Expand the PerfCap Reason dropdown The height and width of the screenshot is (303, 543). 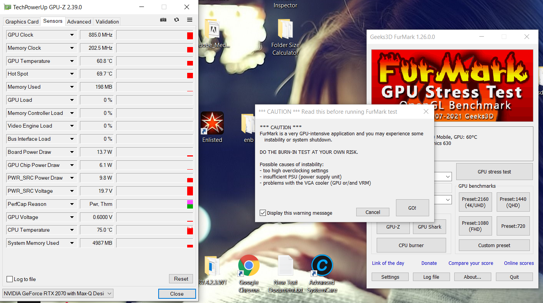pyautogui.click(x=72, y=204)
